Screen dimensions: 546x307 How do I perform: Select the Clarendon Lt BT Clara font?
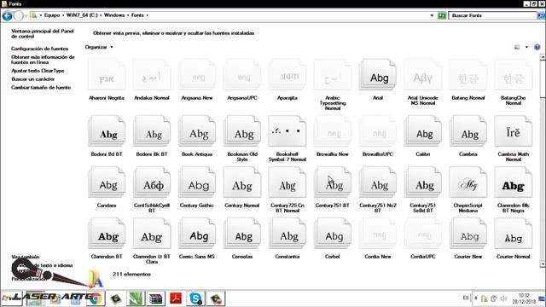pos(152,233)
